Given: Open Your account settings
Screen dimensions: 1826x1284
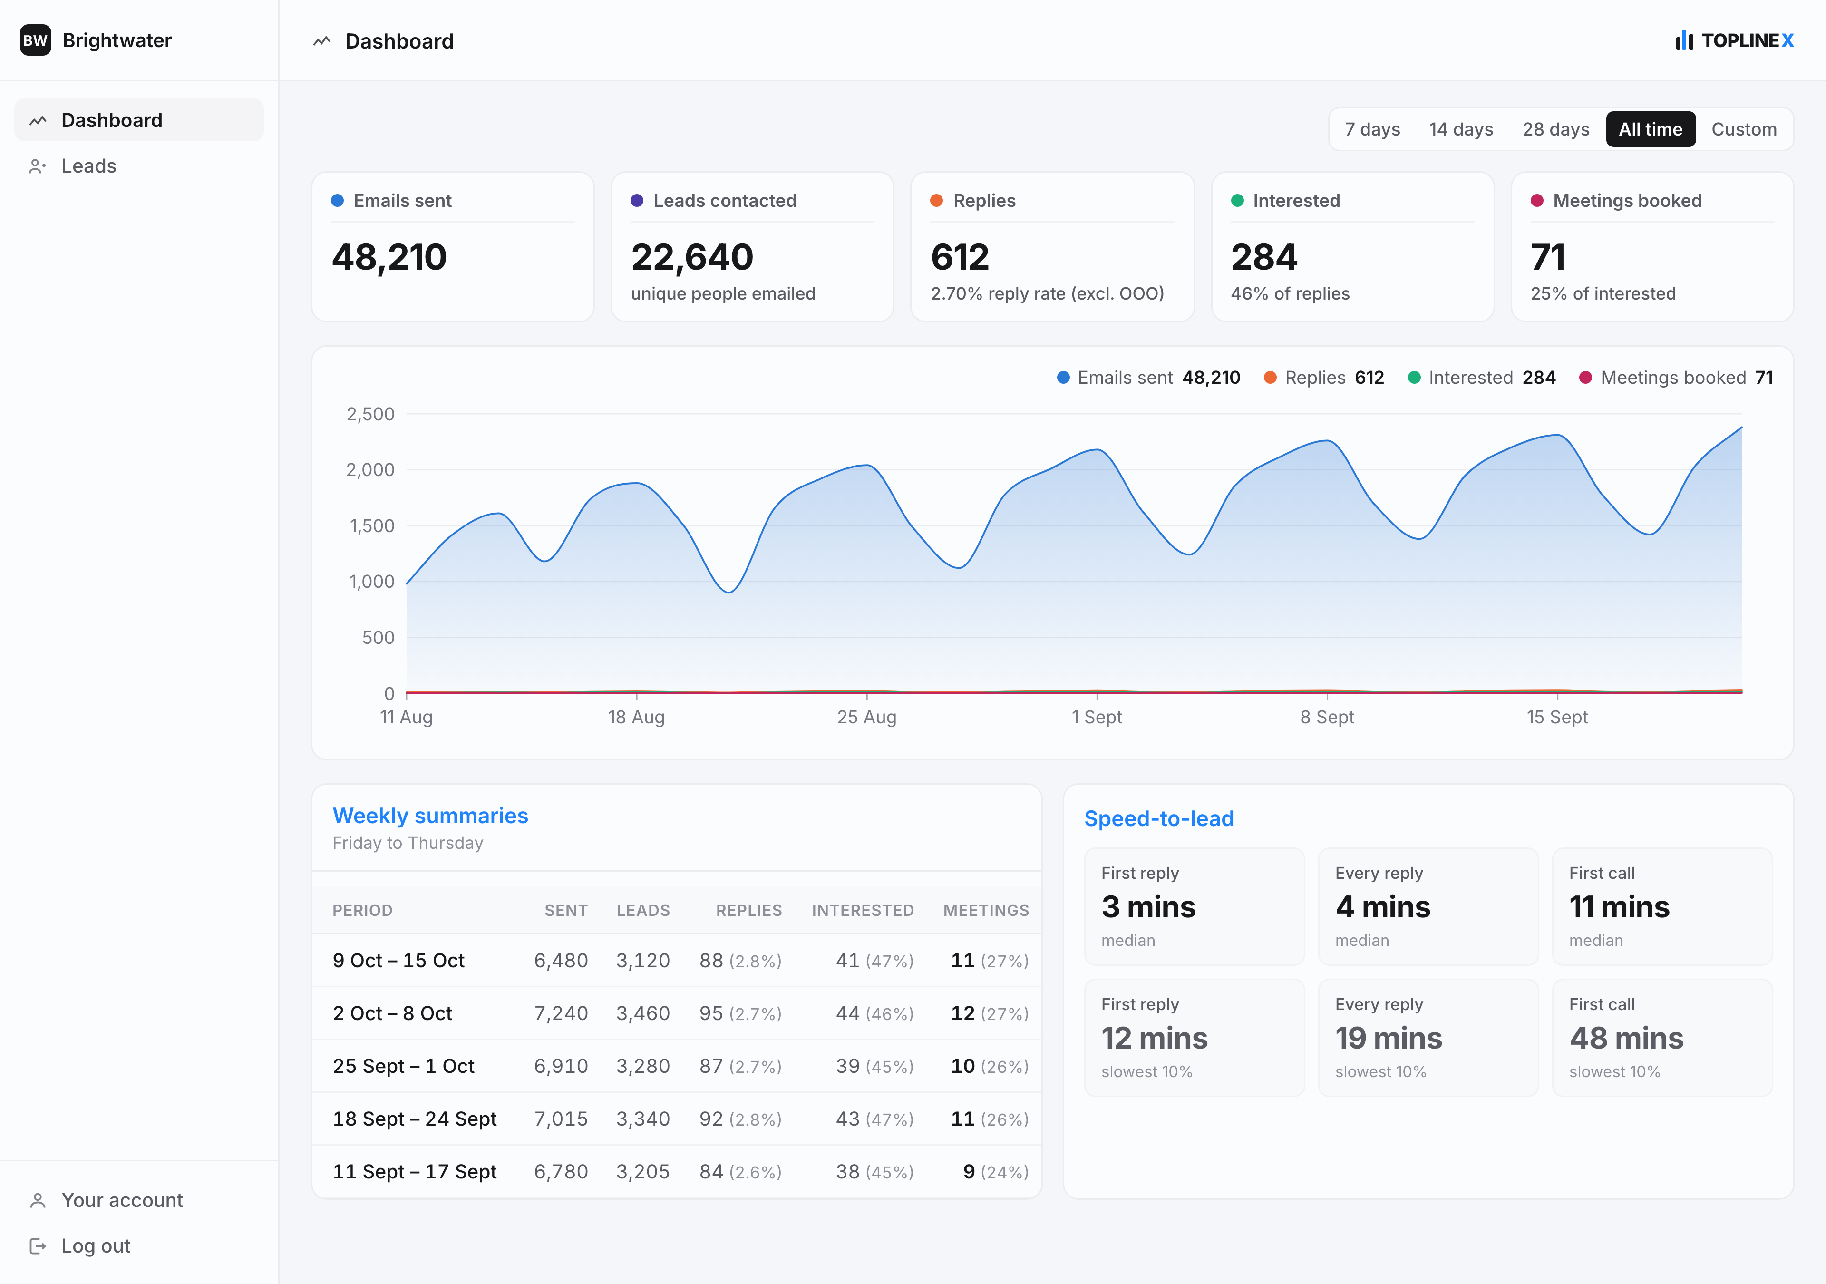Looking at the screenshot, I should (139, 1200).
